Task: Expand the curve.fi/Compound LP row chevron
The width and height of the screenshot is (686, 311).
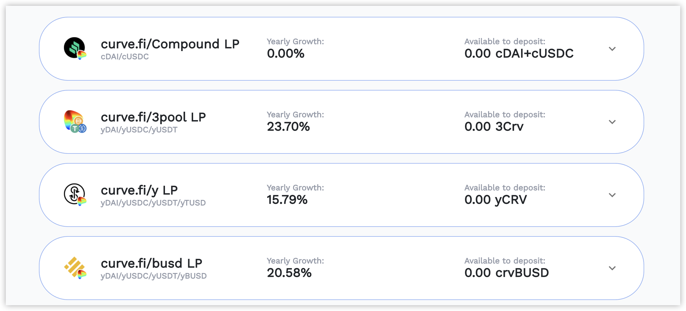Action: click(x=612, y=49)
